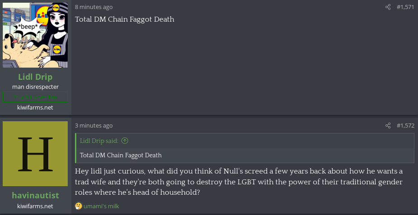This screenshot has height=215, width=418.
Task: Open havinautist's letter H avatar
Action: 35,154
